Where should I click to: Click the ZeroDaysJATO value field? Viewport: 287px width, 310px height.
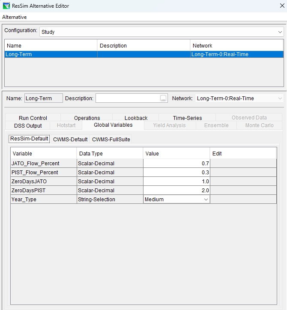click(176, 181)
